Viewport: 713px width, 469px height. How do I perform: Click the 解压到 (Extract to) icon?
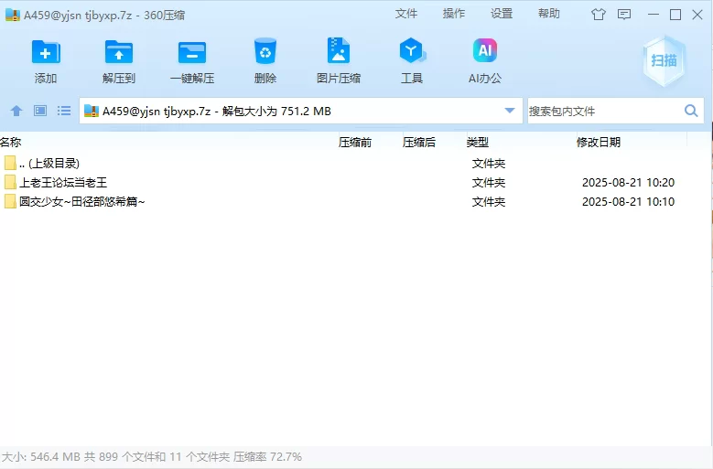(x=119, y=52)
